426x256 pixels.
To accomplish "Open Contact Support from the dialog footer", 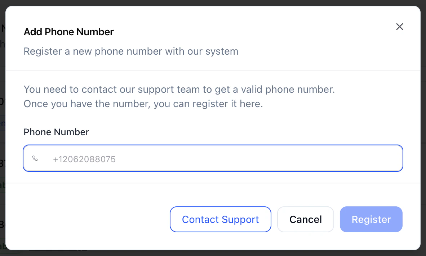I will 220,219.
